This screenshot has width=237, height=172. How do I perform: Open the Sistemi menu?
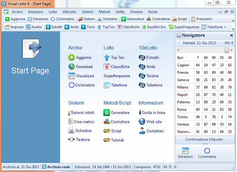click(x=87, y=12)
